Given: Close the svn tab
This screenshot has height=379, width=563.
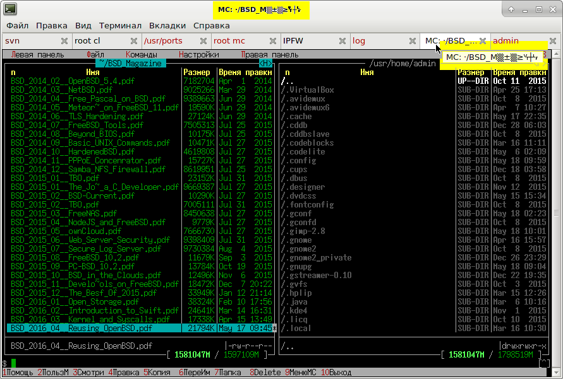Looking at the screenshot, I should pos(64,41).
